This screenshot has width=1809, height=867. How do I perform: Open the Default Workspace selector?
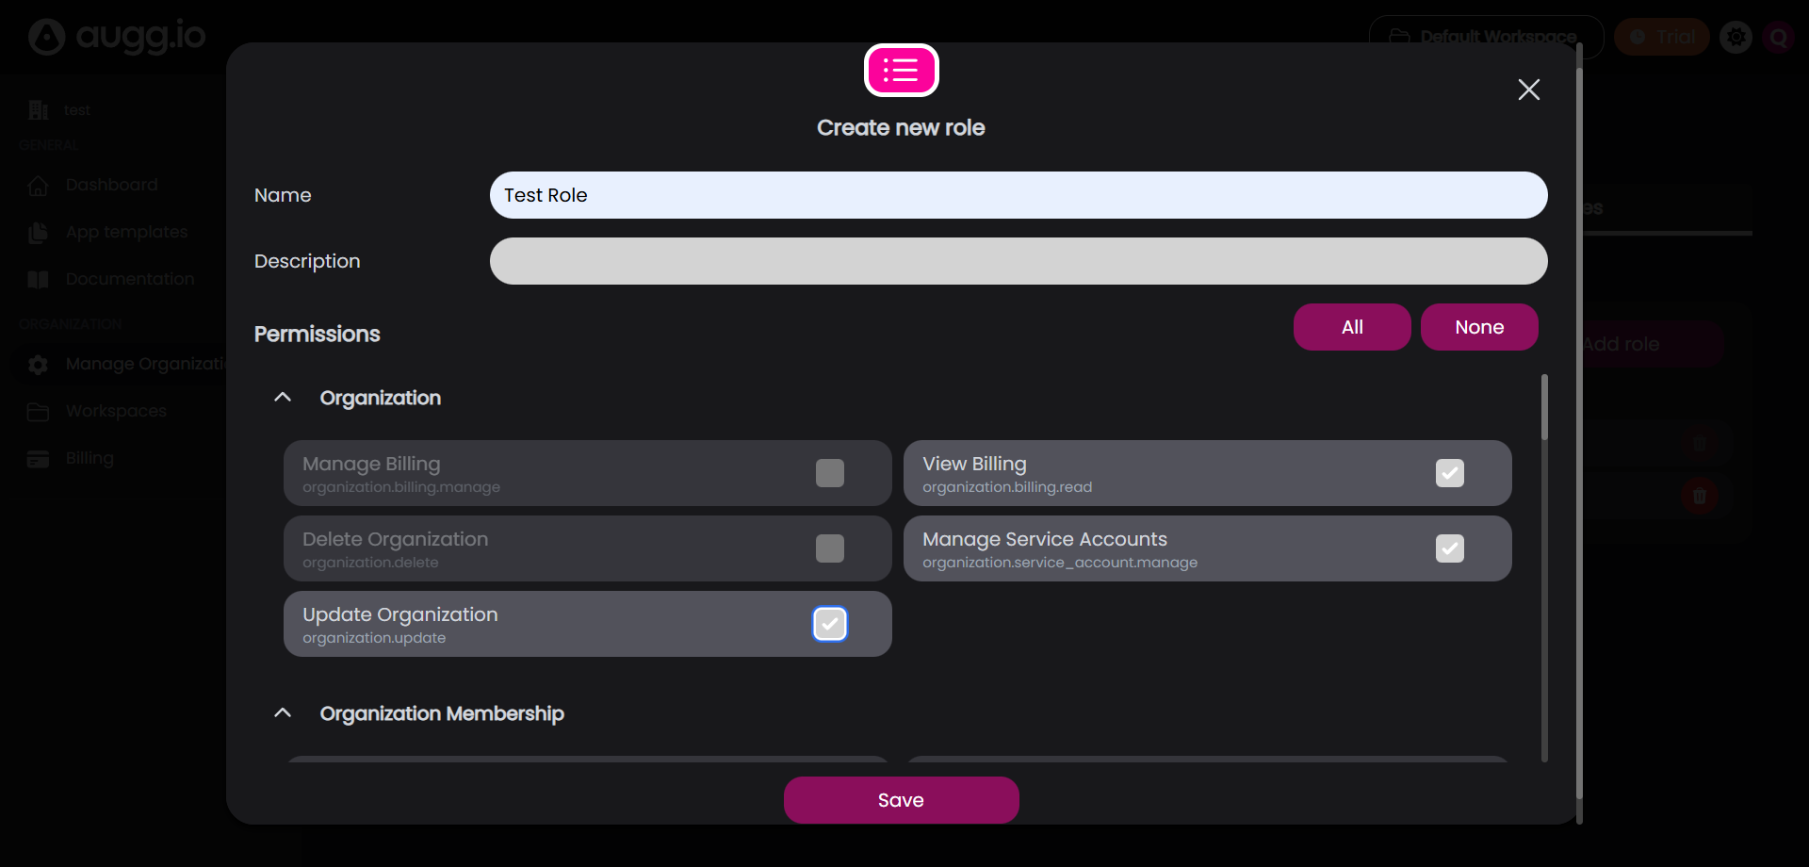coord(1485,38)
